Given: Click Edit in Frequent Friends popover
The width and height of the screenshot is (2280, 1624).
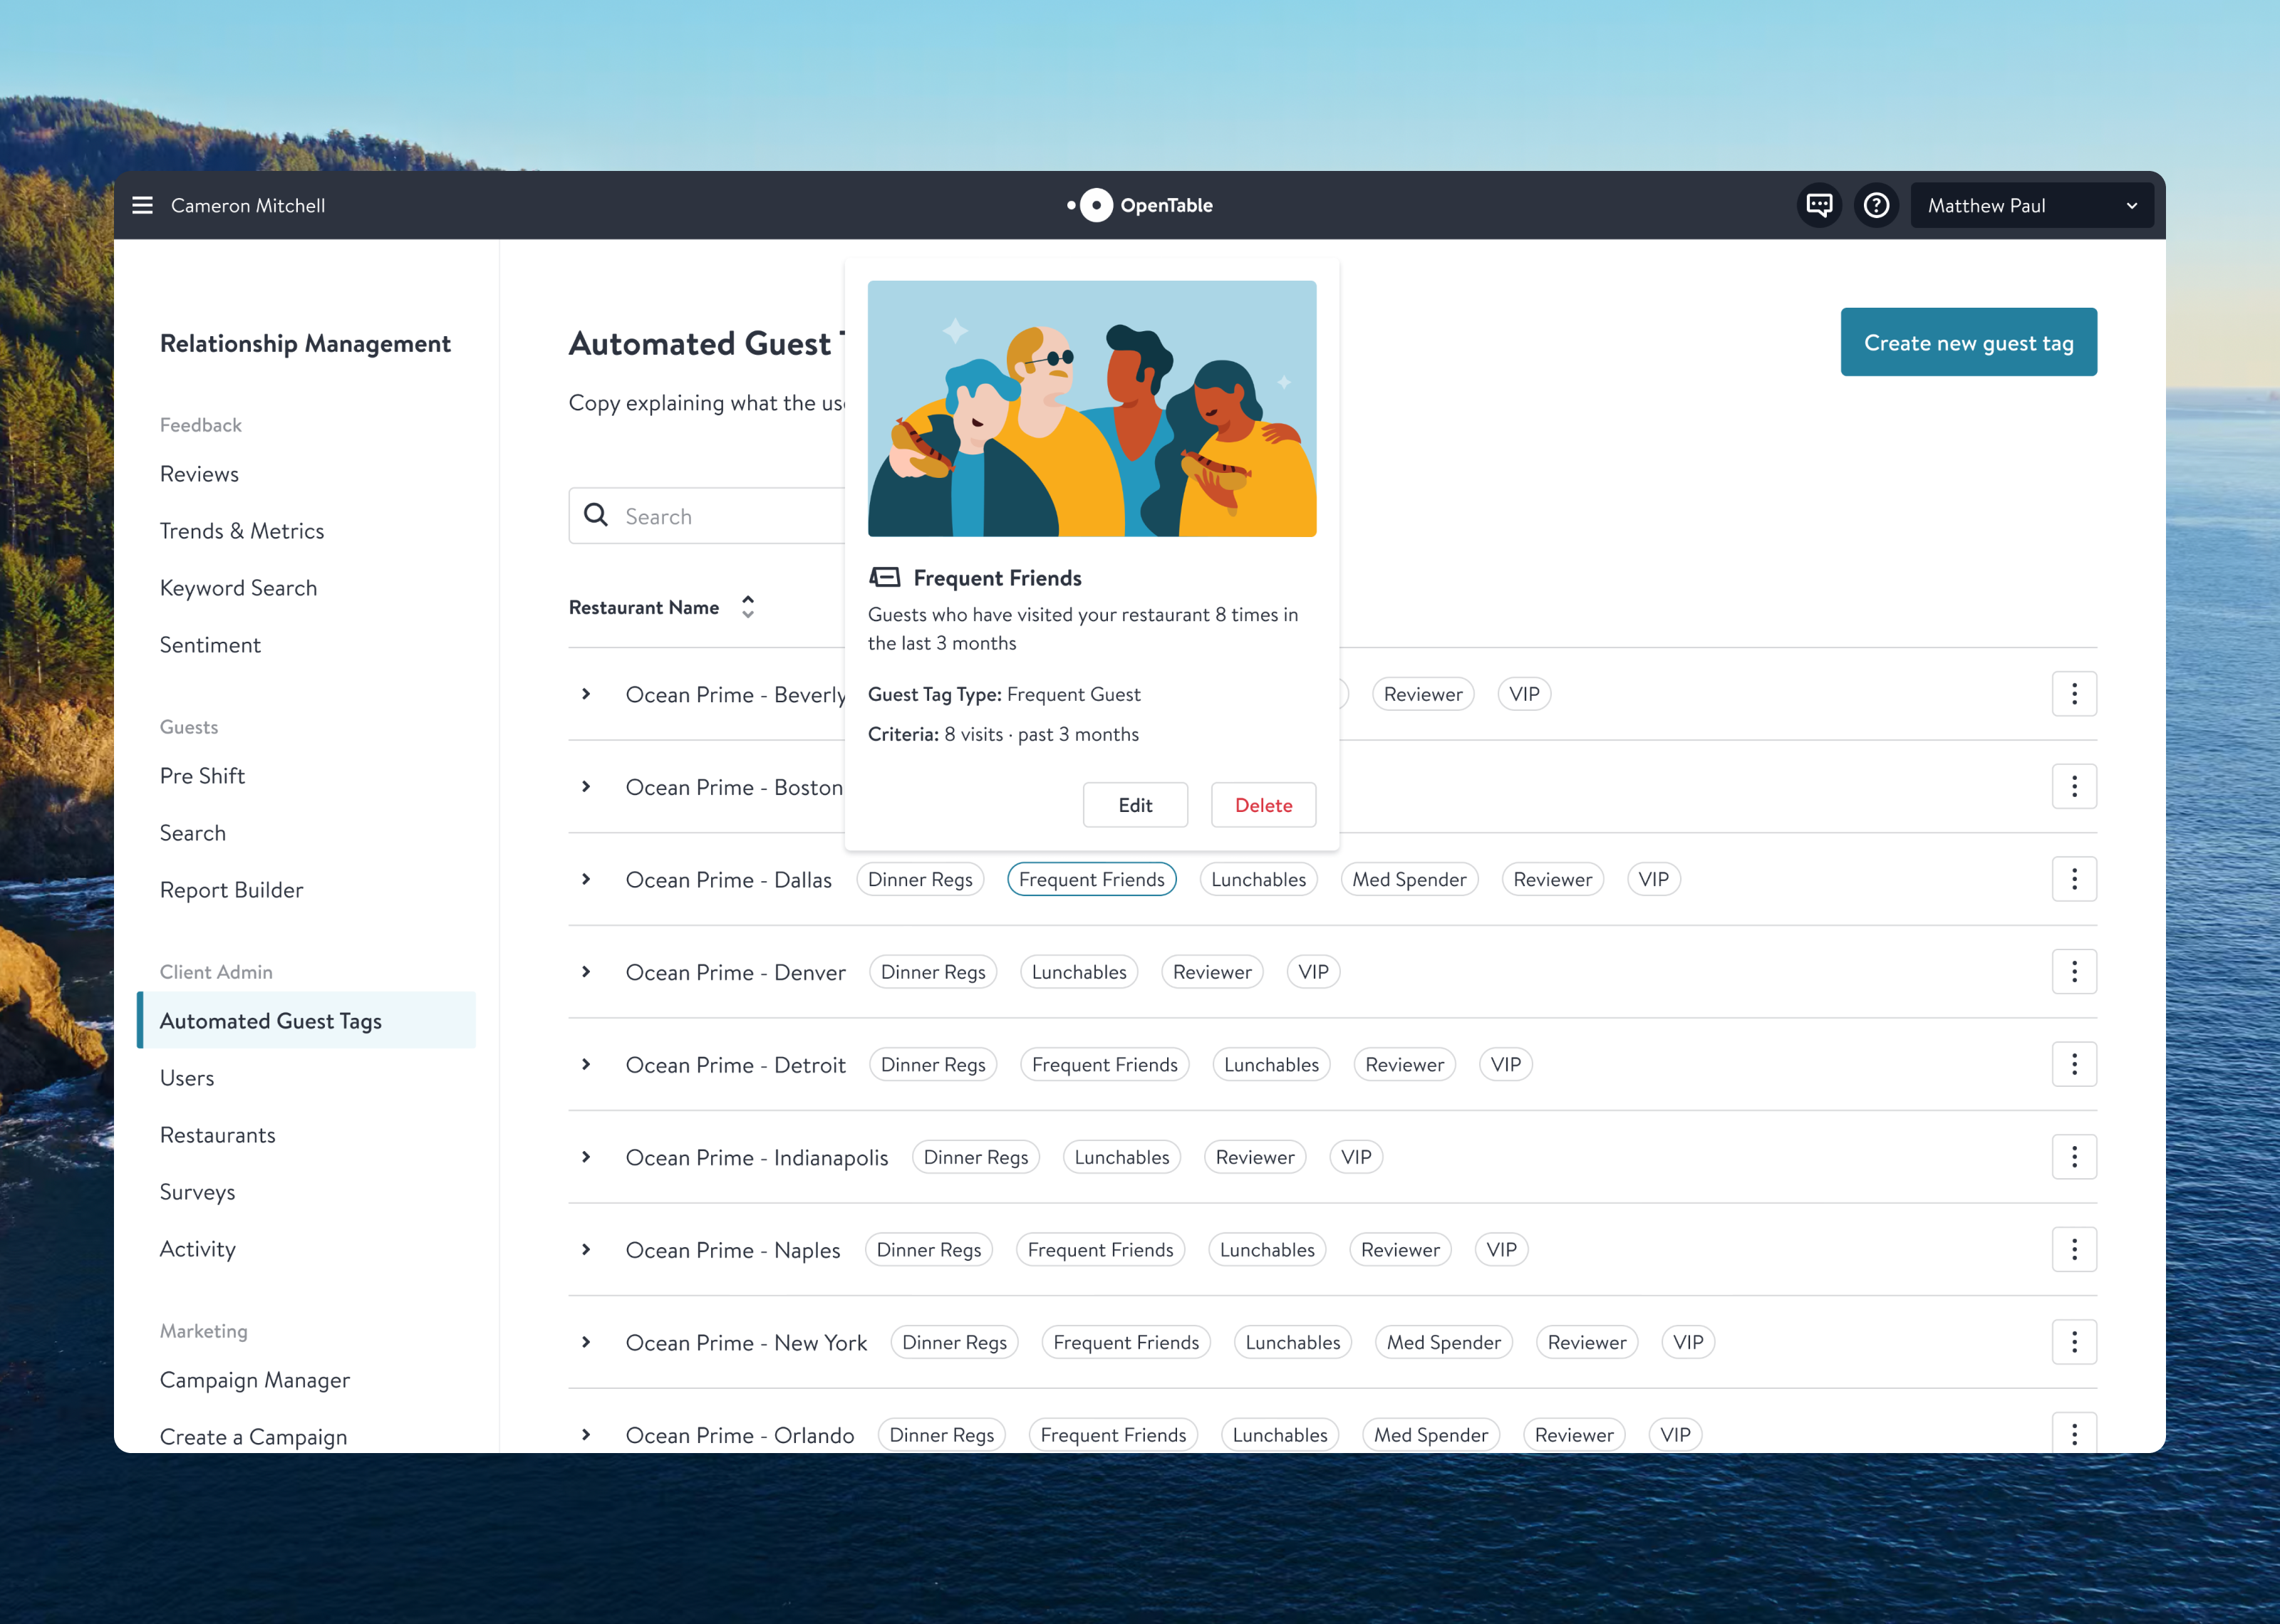Looking at the screenshot, I should pos(1135,805).
